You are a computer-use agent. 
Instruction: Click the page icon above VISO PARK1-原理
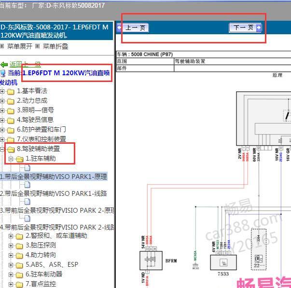click(28, 168)
